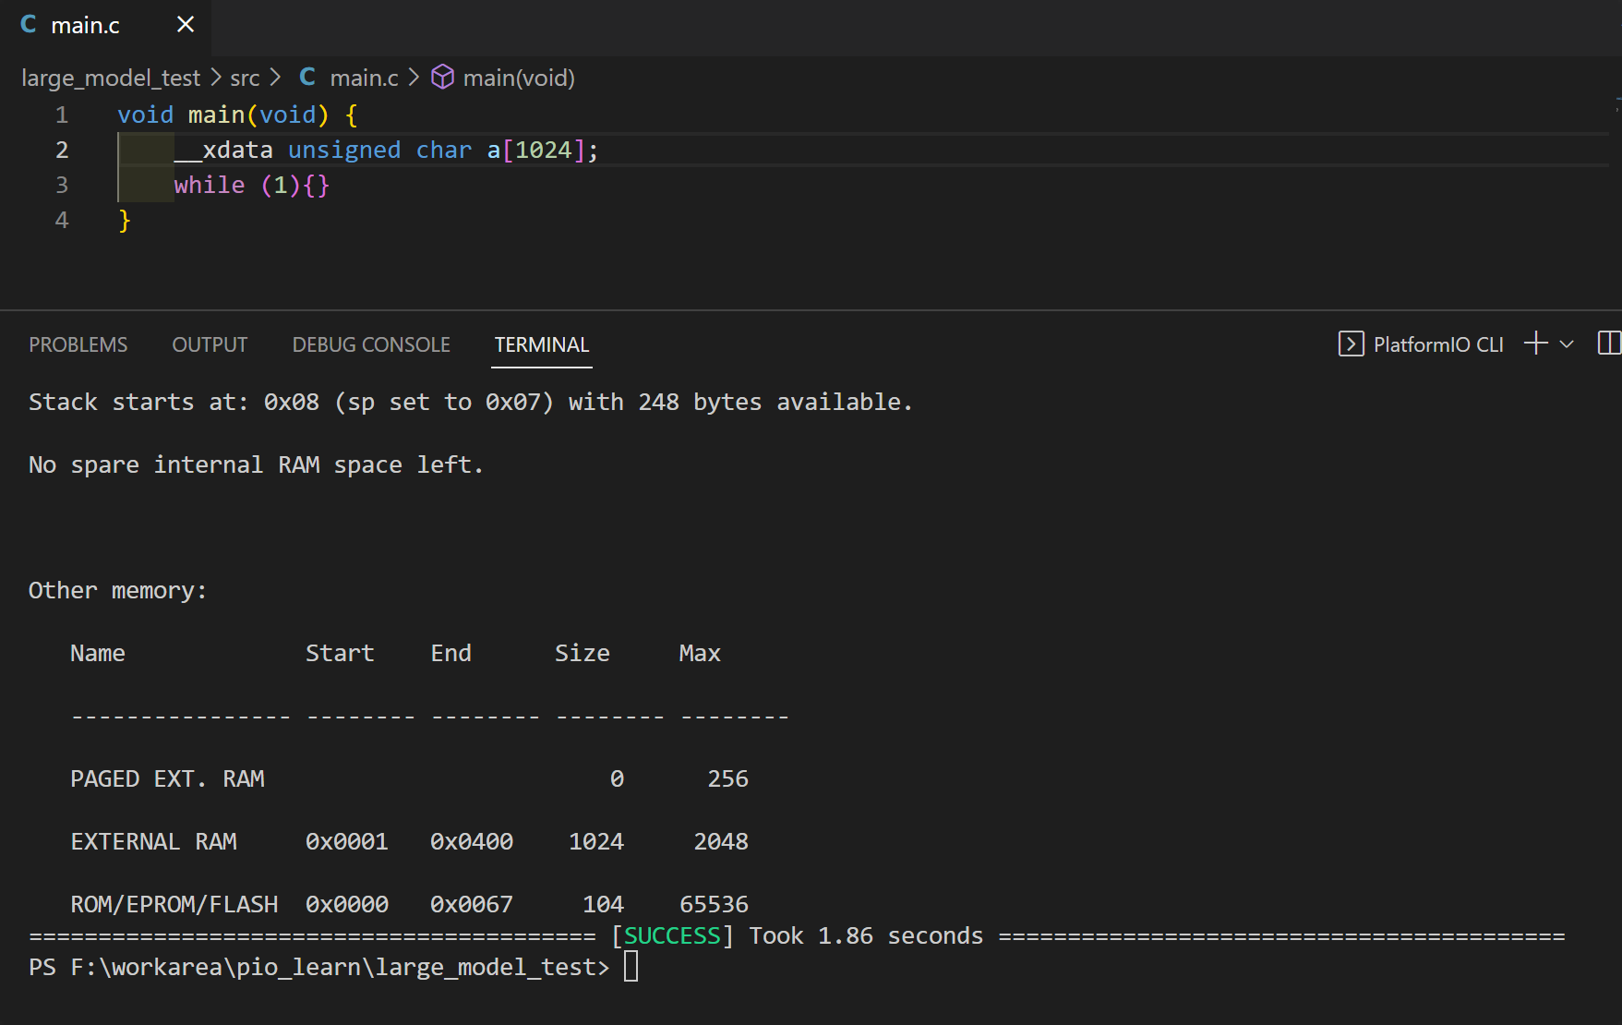Screen dimensions: 1622x1025
Task: Click 'unsigned' keyword on line 2
Action: click(344, 150)
